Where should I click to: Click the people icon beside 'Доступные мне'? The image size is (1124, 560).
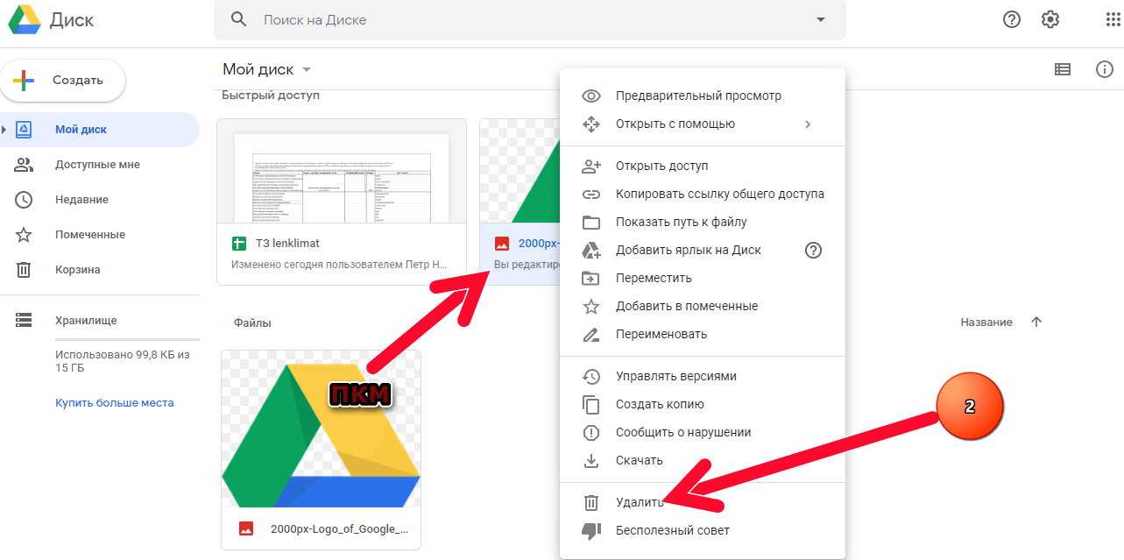pos(24,165)
